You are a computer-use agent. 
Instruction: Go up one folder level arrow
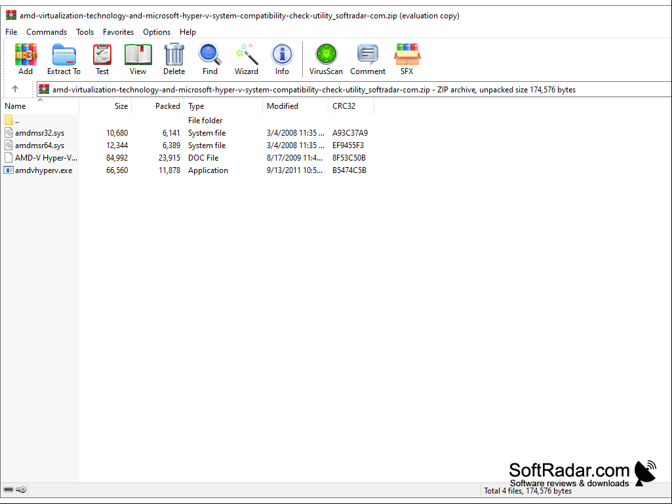pyautogui.click(x=15, y=88)
